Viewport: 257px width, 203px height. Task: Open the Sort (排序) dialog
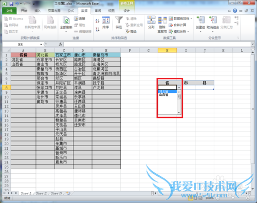(x=106, y=23)
